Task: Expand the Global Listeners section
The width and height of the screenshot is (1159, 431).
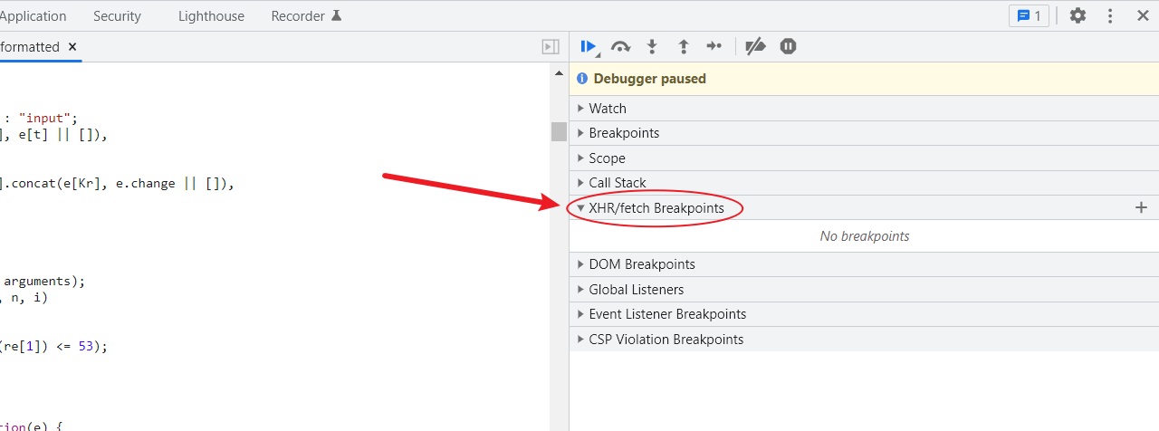Action: coord(864,290)
